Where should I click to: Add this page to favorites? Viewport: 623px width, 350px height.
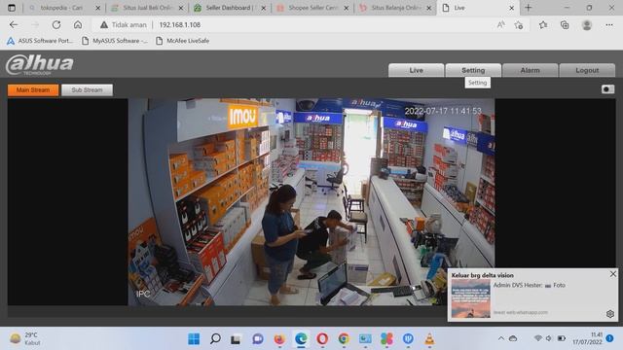519,24
